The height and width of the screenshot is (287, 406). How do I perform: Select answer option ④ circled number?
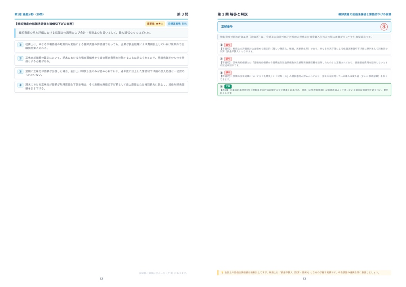[x=21, y=85]
